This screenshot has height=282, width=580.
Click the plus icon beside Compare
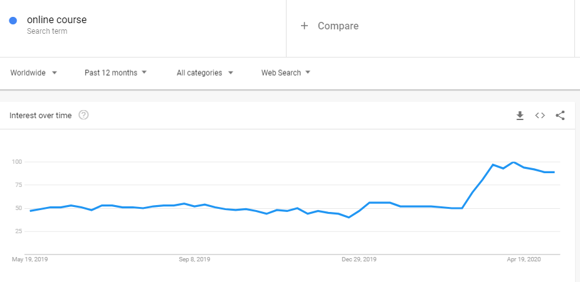coord(305,26)
